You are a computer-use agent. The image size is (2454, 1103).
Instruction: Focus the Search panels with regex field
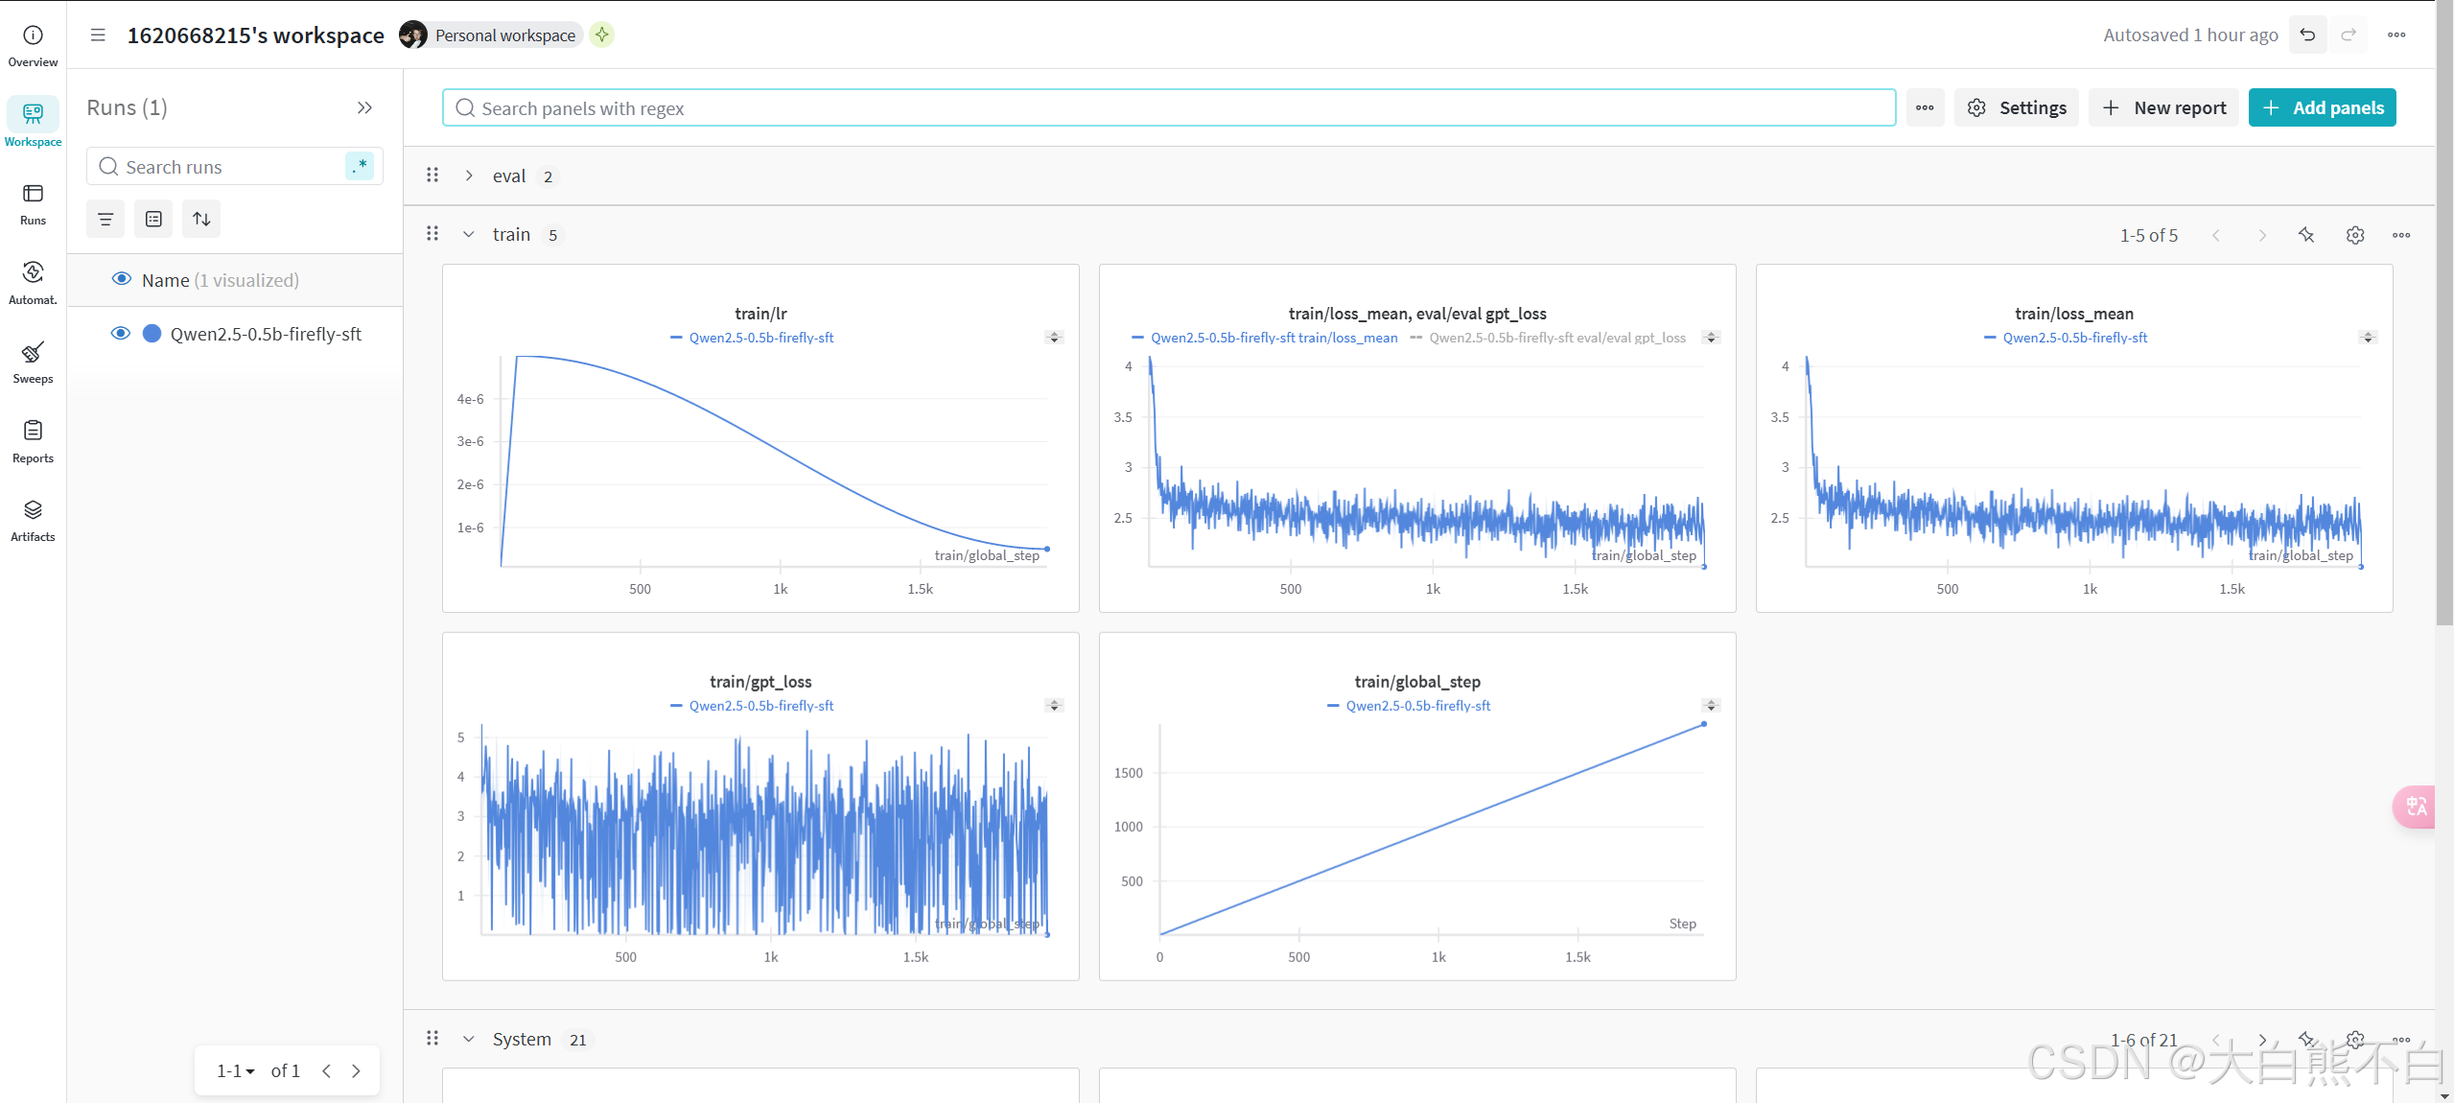(1168, 107)
